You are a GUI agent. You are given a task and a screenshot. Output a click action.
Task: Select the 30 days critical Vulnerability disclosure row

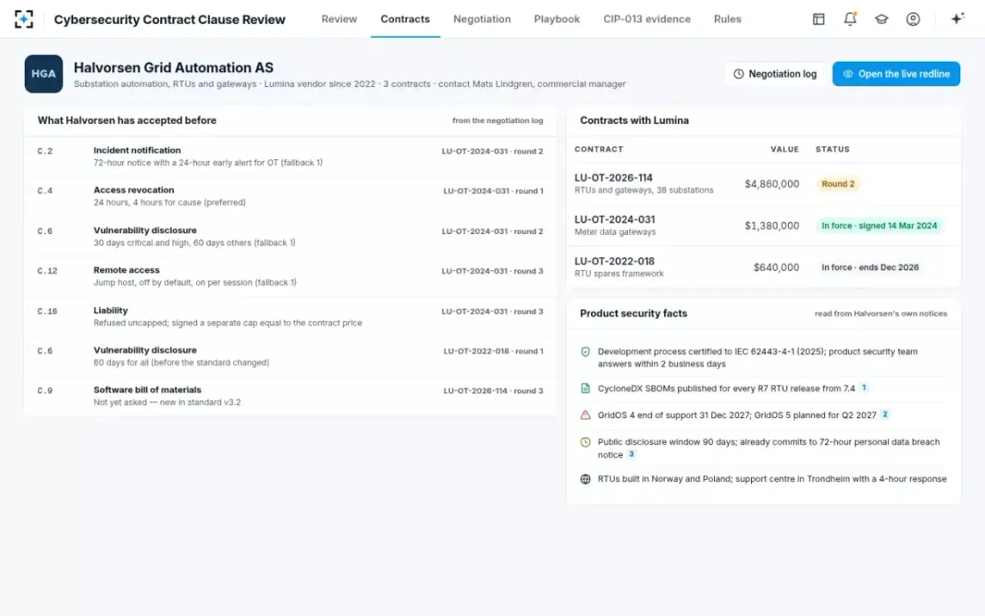pos(291,237)
